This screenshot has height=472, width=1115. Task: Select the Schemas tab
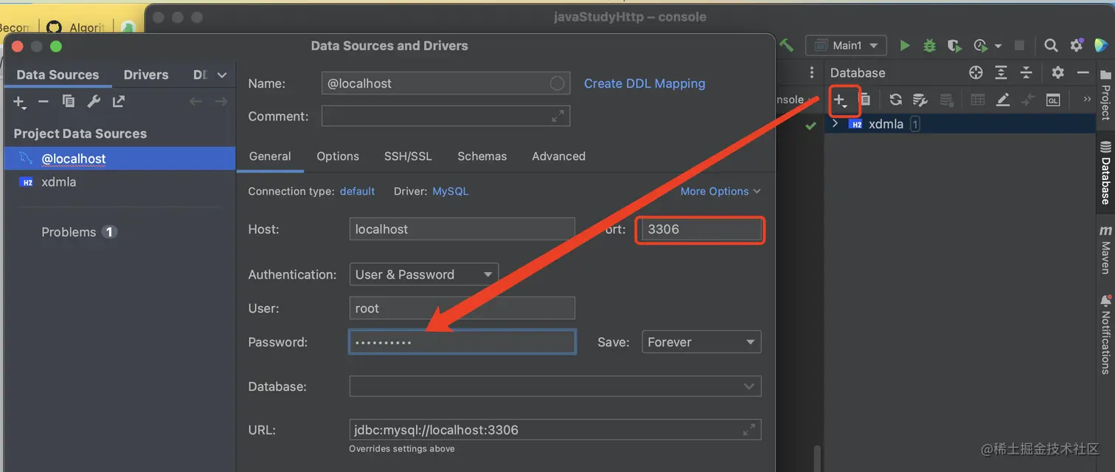coord(482,156)
